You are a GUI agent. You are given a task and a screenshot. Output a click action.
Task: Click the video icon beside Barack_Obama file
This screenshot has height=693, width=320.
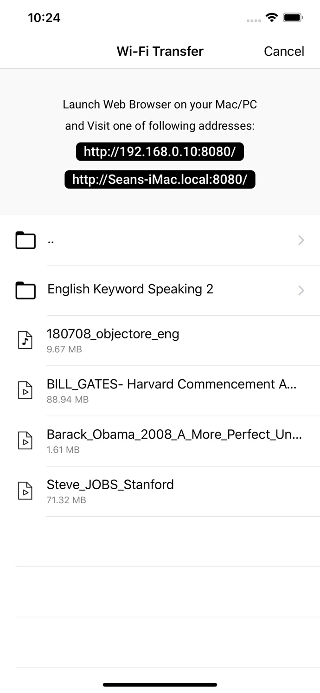tap(26, 440)
